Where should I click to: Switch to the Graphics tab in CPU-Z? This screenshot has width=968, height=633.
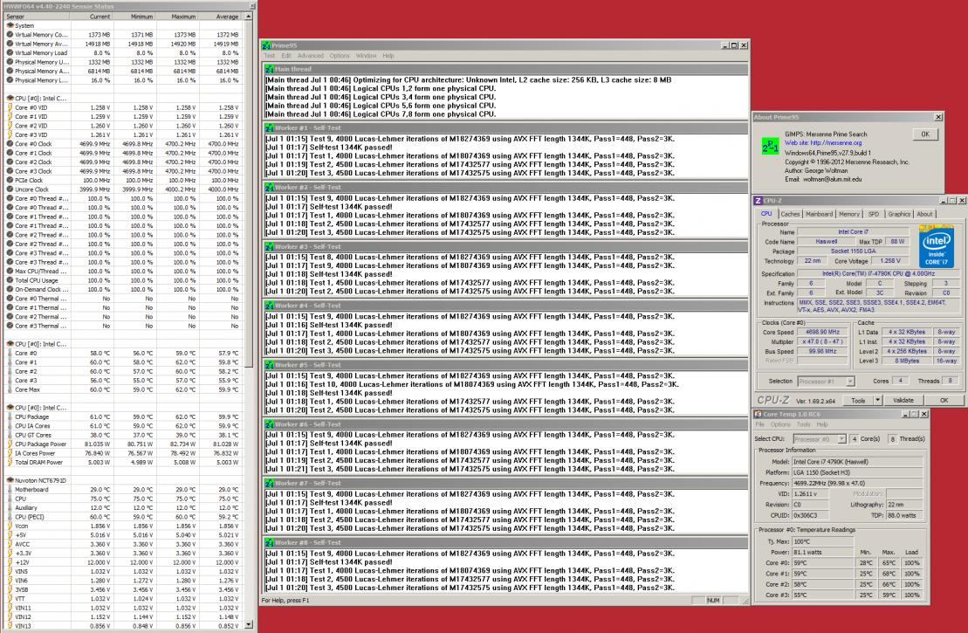(899, 214)
